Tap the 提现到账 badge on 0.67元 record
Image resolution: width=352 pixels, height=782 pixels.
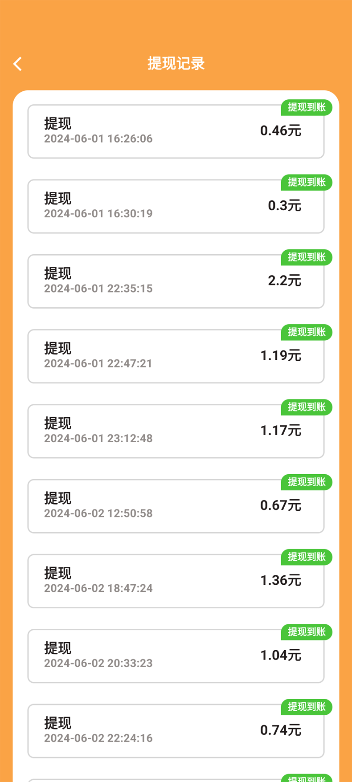(x=307, y=482)
